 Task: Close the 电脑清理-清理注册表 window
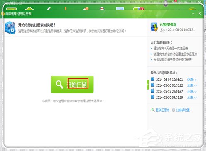pyautogui.click(x=199, y=13)
